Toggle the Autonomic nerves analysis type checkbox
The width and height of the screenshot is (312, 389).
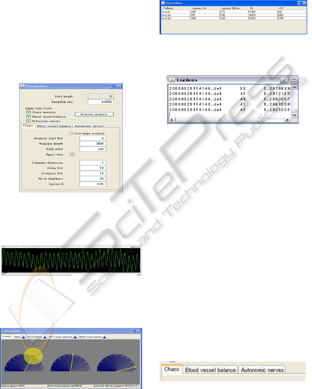pyautogui.click(x=28, y=121)
